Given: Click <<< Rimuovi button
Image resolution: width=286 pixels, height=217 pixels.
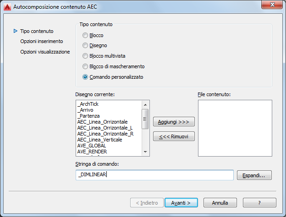Looking at the screenshot, I should pyautogui.click(x=174, y=136).
